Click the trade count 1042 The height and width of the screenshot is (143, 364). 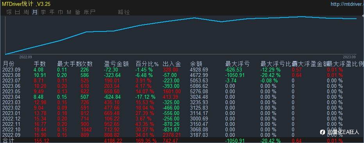(86, 130)
